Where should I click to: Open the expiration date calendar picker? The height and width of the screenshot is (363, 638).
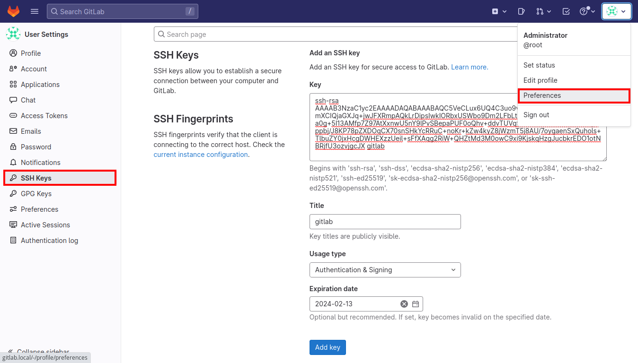pos(416,304)
